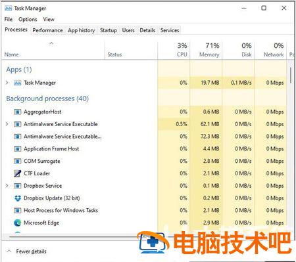The image size is (296, 262).
Task: Select the CTF Loader process name
Action: (37, 173)
